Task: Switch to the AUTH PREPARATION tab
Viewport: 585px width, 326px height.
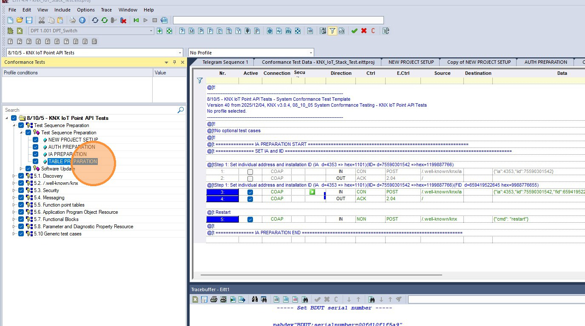Action: [x=545, y=62]
